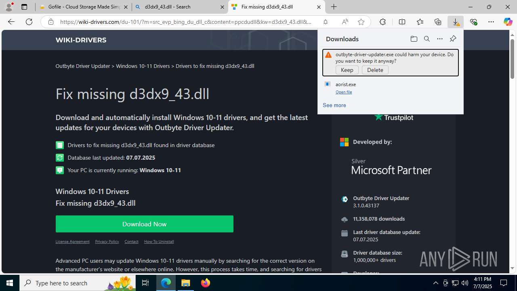Viewport: 517px width, 291px height.
Task: Activate Read aloud icon
Action: [345, 22]
